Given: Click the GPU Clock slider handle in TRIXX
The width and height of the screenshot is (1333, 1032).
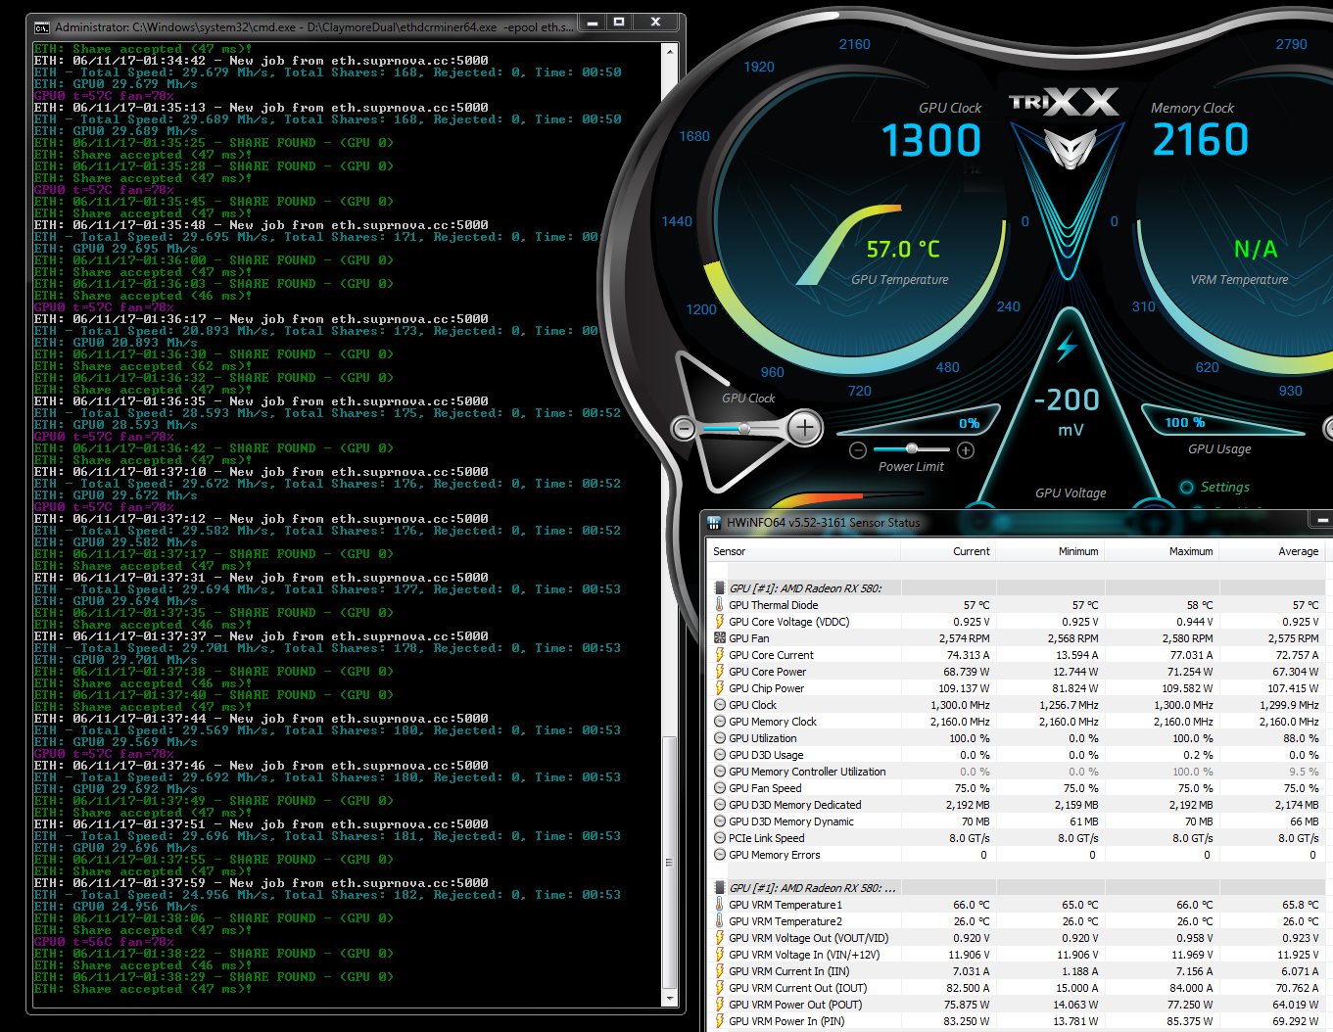Looking at the screenshot, I should click(x=744, y=428).
